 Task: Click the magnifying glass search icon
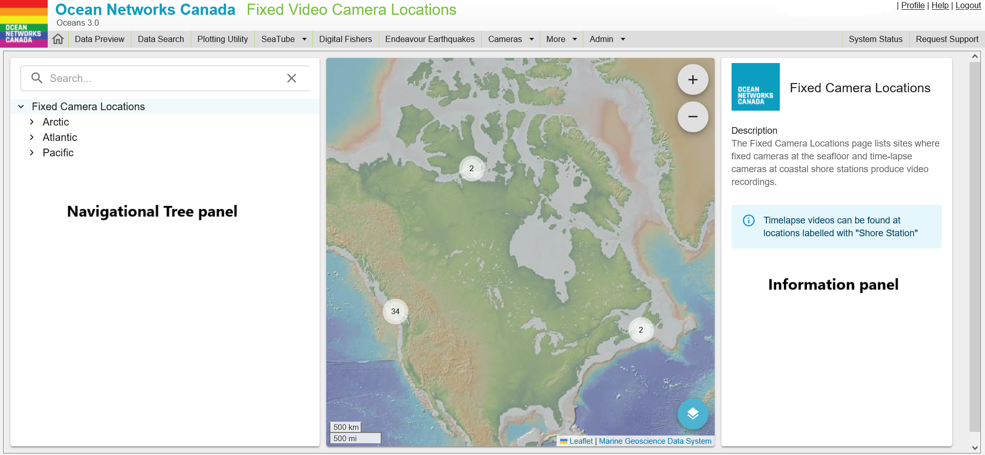pos(37,78)
